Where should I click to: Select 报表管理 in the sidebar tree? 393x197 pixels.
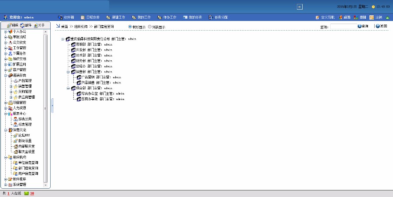click(25, 124)
